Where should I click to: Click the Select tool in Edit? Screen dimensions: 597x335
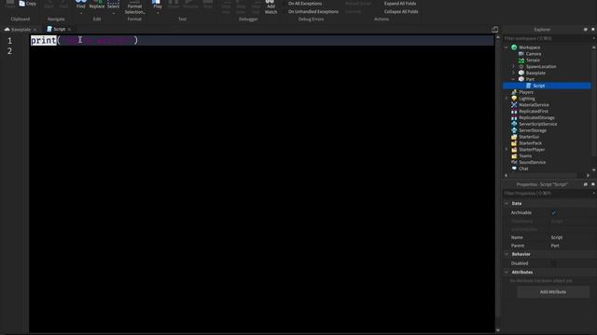[x=113, y=5]
